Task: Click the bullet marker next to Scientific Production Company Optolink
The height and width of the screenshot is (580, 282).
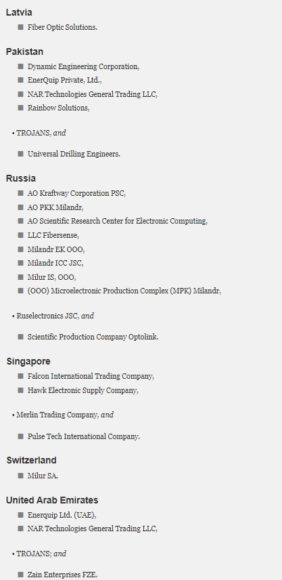Action: 20,337
